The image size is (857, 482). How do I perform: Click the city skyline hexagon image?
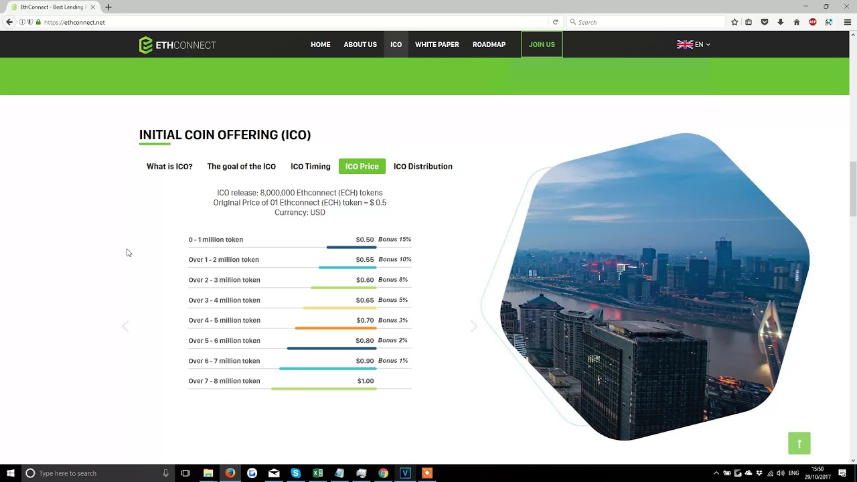coord(655,287)
